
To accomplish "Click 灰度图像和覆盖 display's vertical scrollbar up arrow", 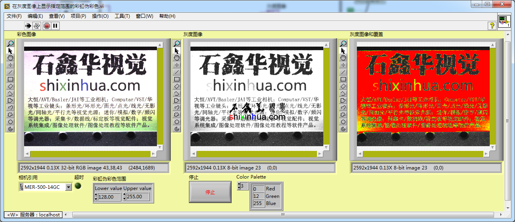I will click(x=493, y=45).
